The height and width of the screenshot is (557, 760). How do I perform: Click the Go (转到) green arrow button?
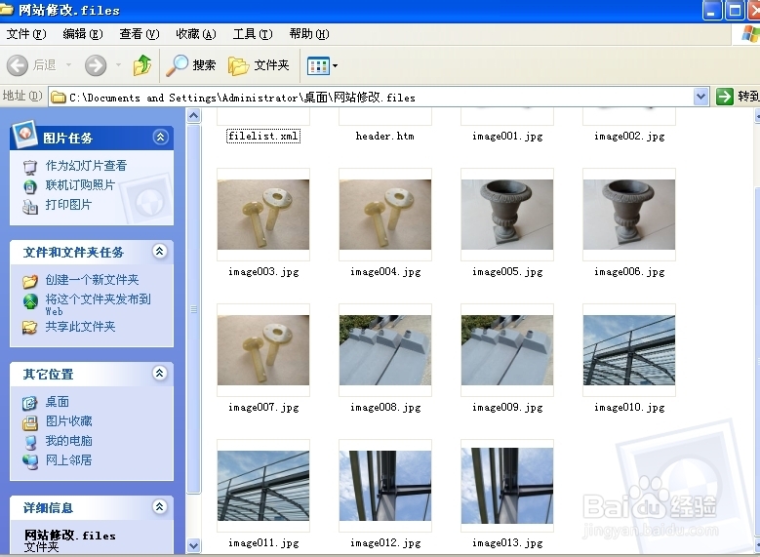coord(725,97)
